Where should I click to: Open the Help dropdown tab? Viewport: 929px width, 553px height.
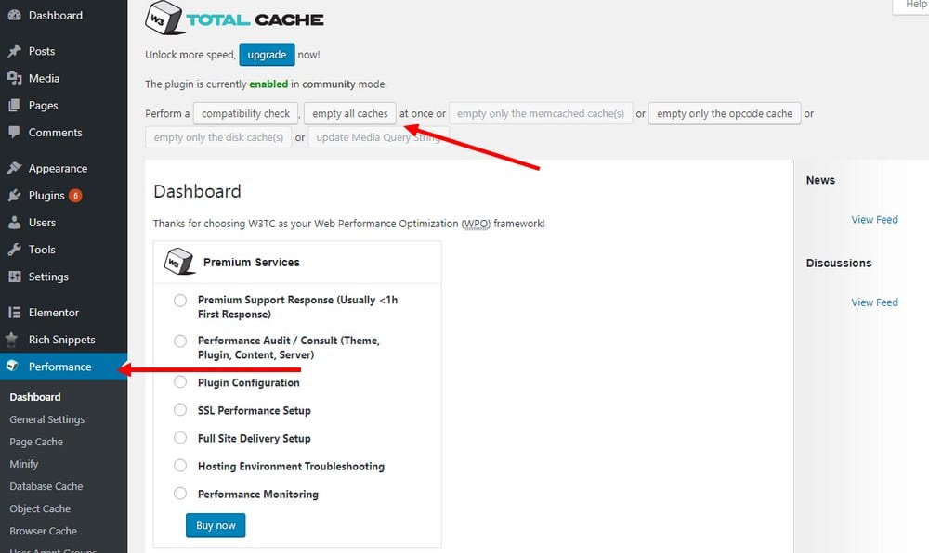click(x=912, y=6)
